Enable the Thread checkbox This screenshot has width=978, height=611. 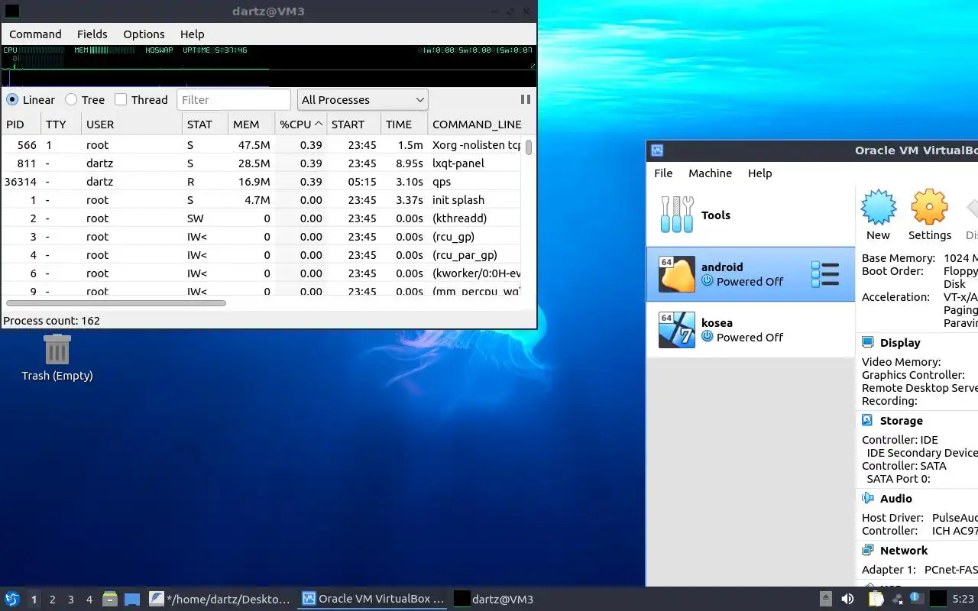click(x=121, y=99)
